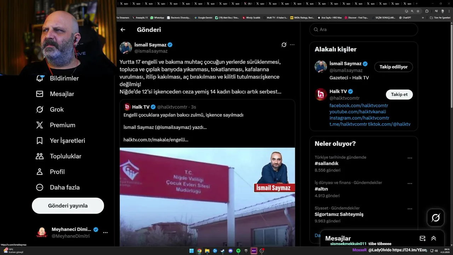
Task: Open account menu dots next to Meyhaneci Dimitri
Action: click(x=105, y=233)
